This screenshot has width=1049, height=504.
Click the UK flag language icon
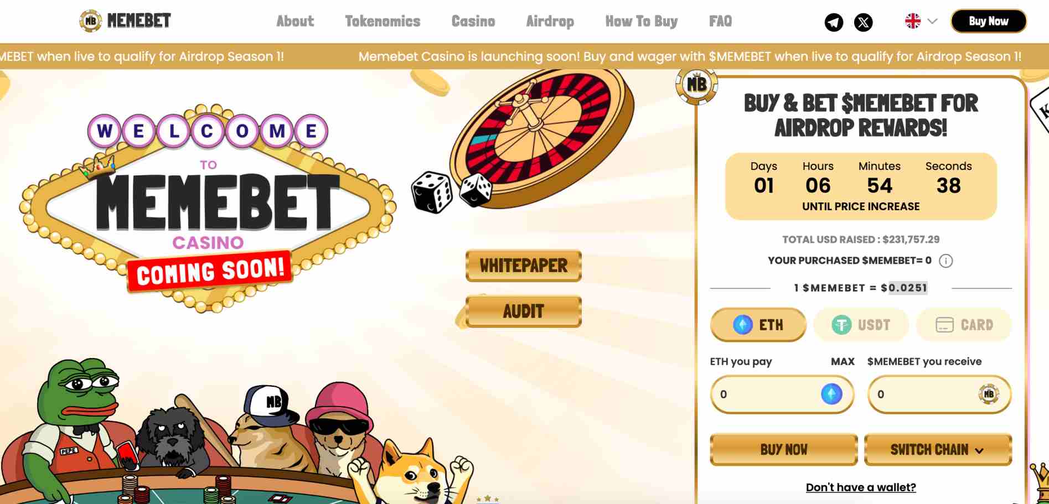coord(912,22)
